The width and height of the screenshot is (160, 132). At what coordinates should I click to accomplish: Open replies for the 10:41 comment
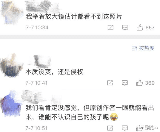tap(125, 83)
